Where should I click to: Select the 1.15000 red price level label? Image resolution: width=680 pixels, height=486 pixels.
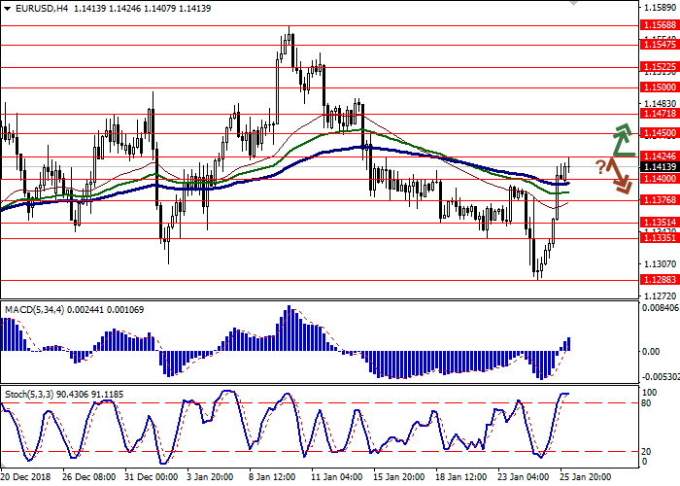pyautogui.click(x=658, y=87)
